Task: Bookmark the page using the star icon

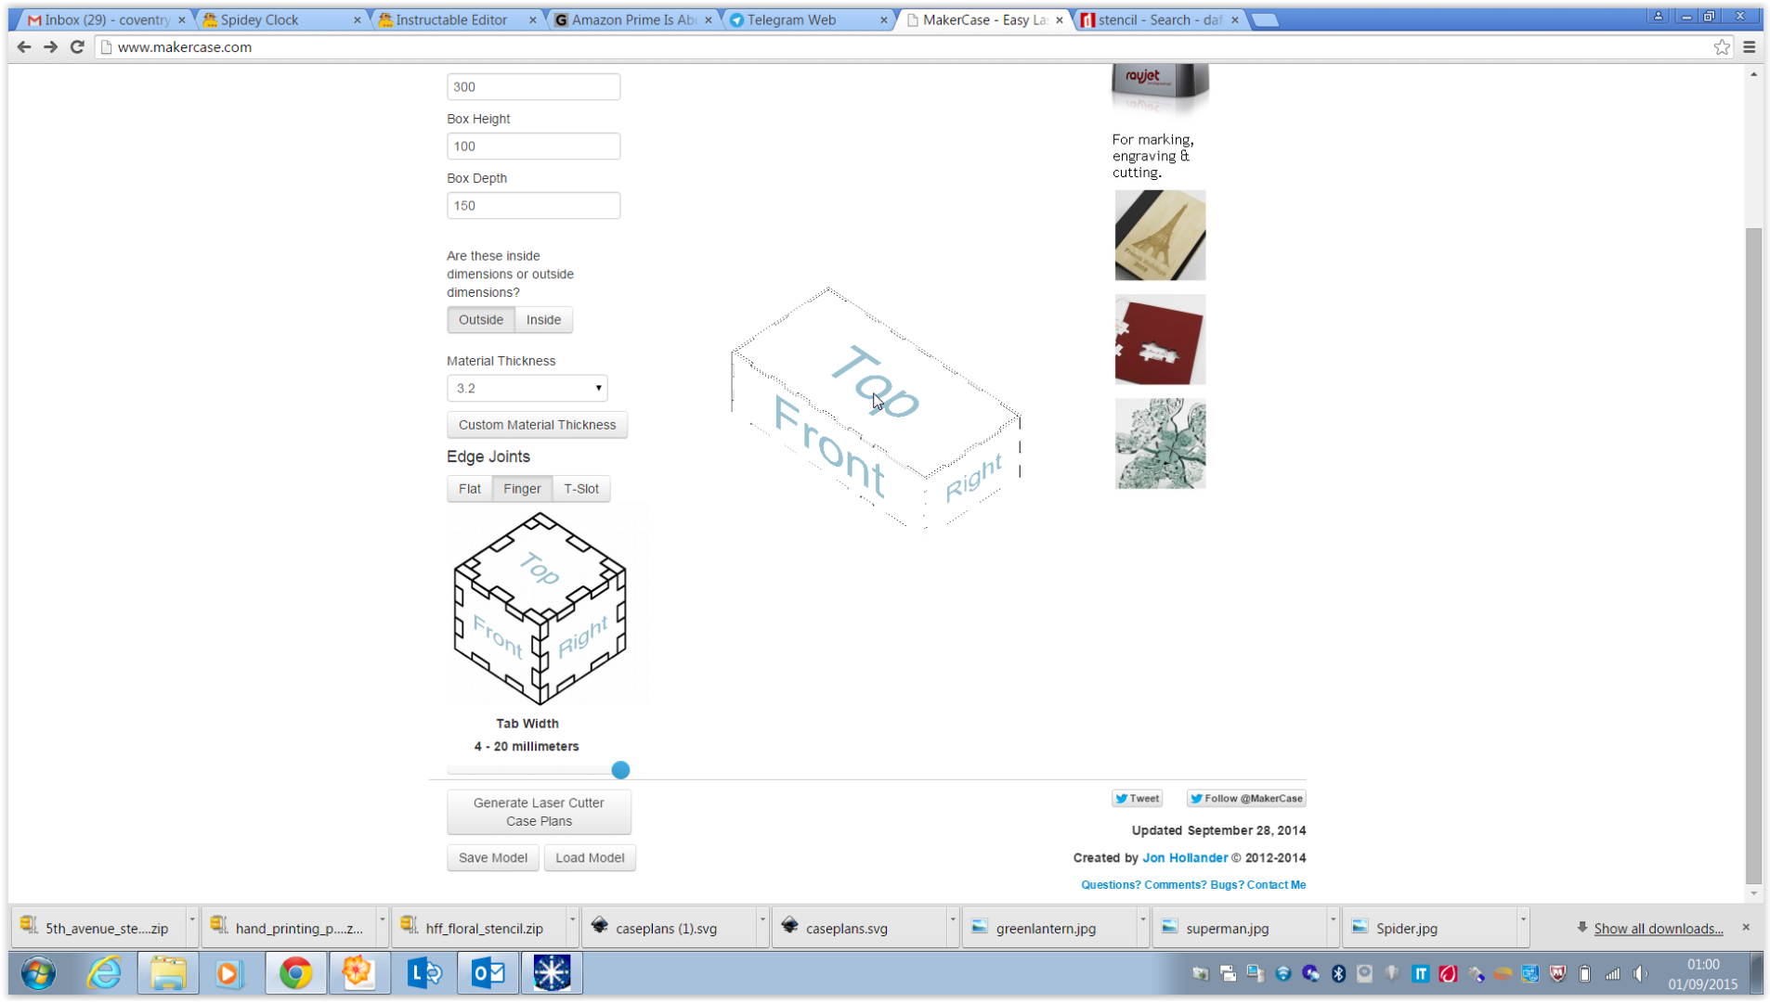Action: click(1723, 47)
